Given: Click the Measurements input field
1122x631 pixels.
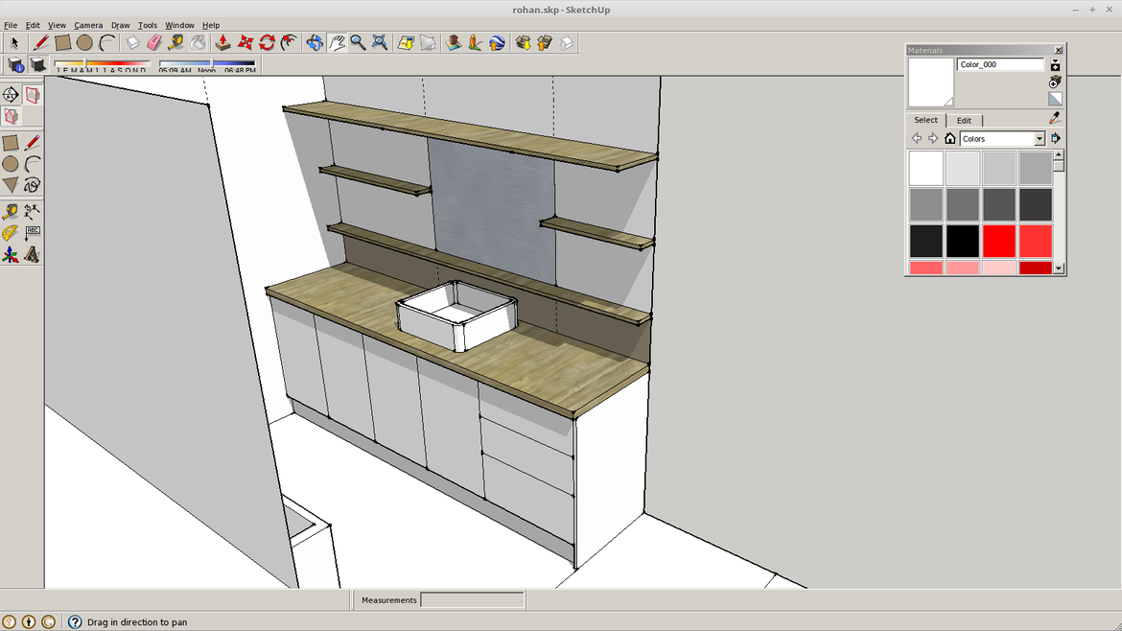Looking at the screenshot, I should (472, 599).
